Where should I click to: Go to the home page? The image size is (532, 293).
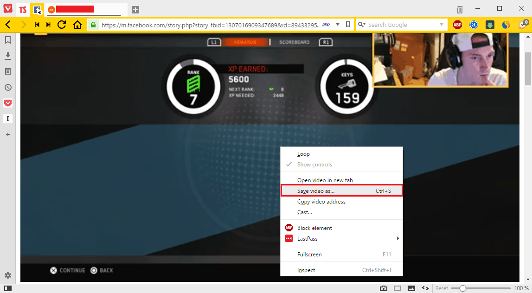(x=77, y=25)
